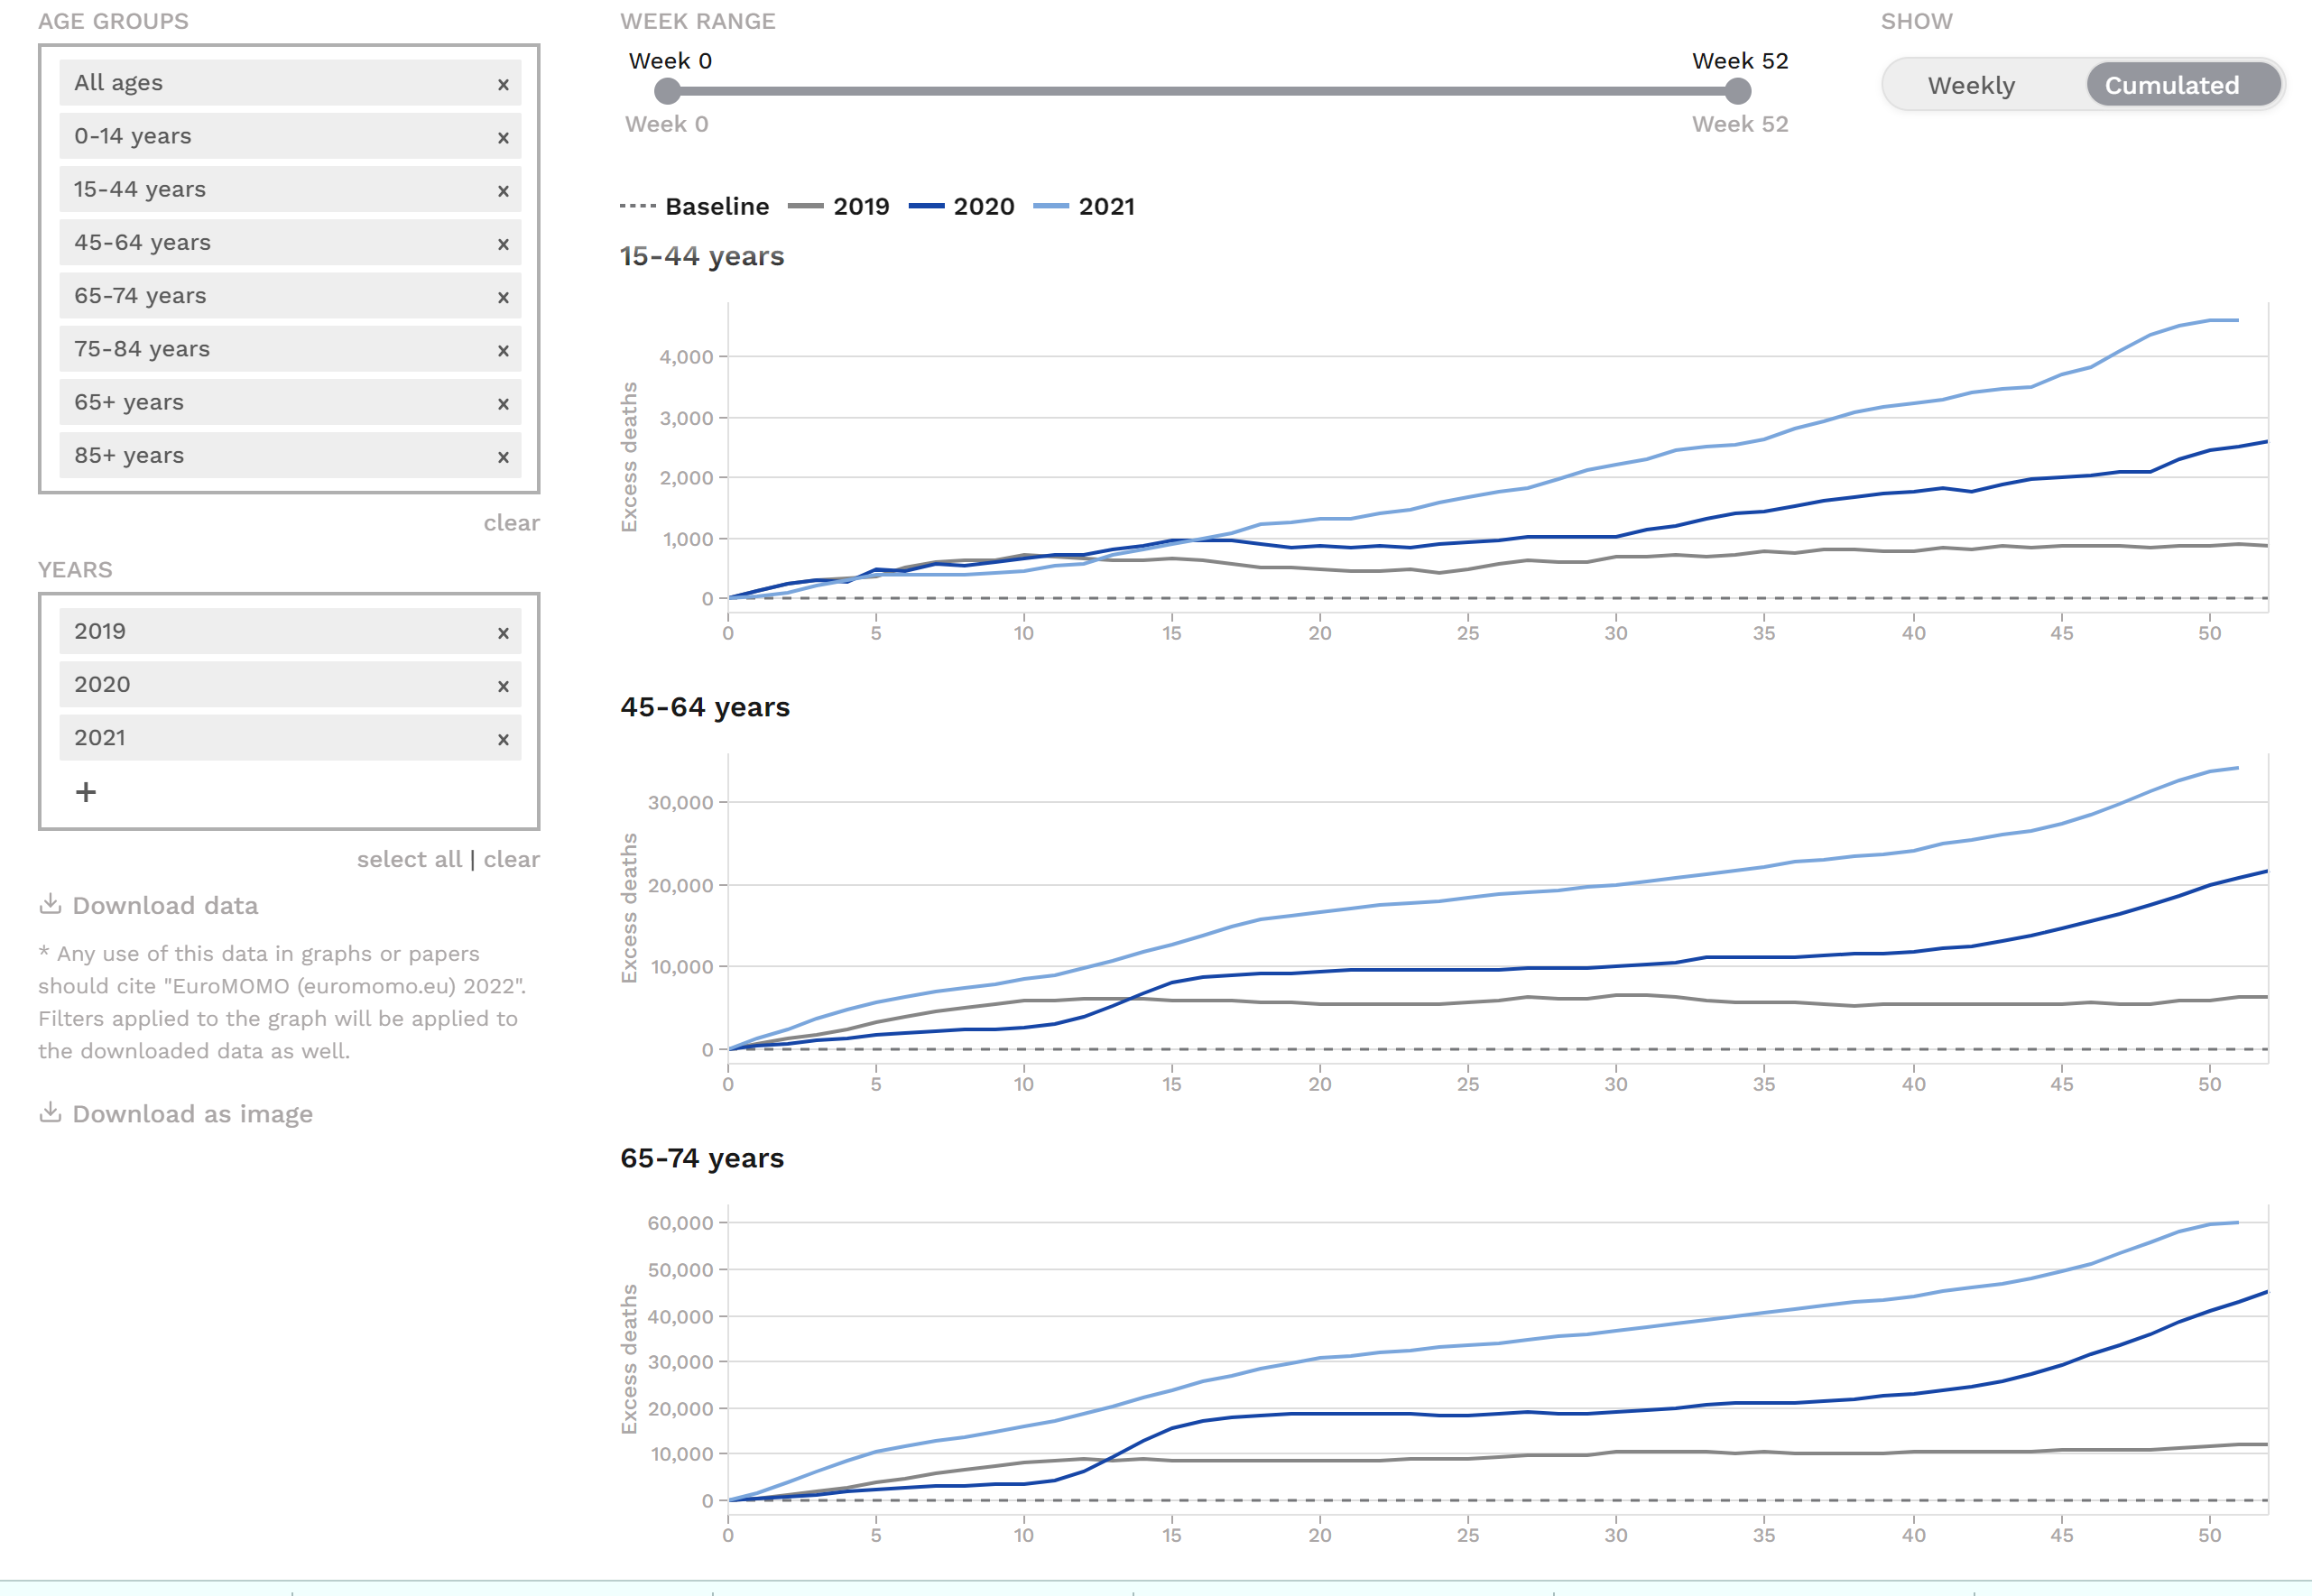Remove the 15-44 years filter tag
The width and height of the screenshot is (2312, 1596).
(x=503, y=190)
